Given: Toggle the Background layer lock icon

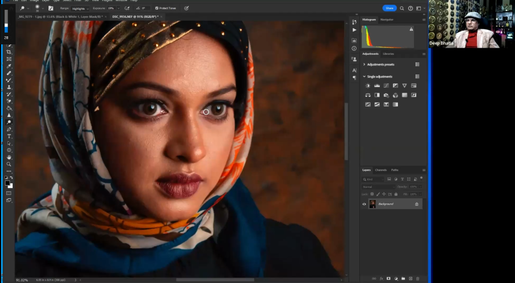Looking at the screenshot, I should pyautogui.click(x=416, y=204).
